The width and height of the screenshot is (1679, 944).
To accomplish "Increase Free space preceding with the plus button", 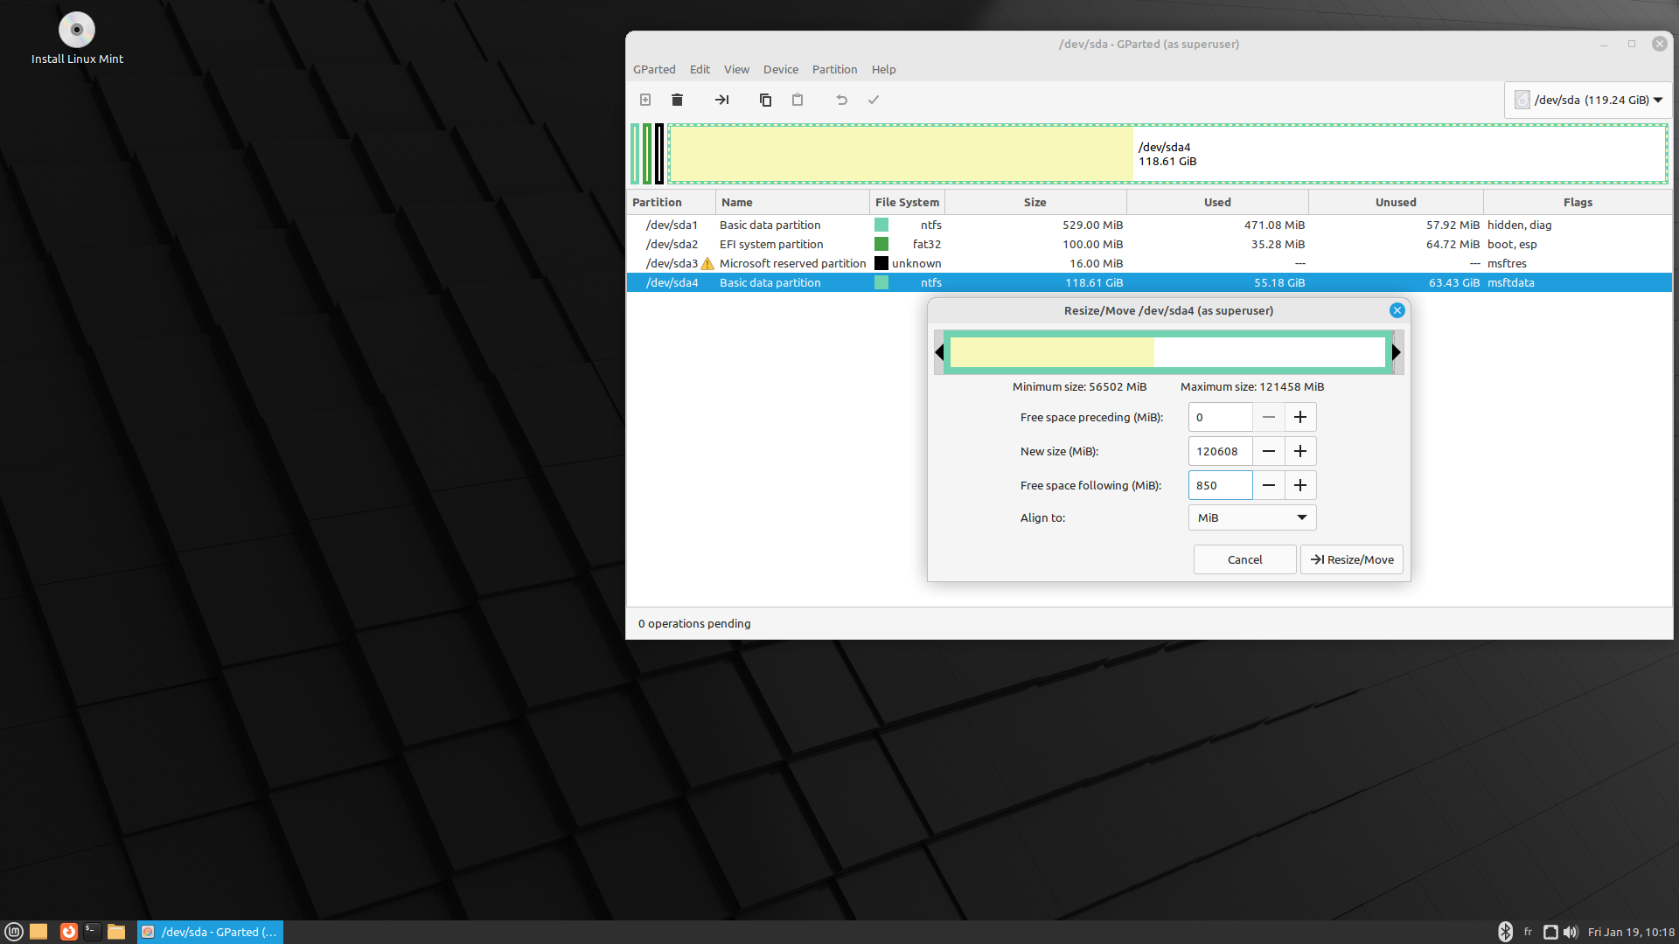I will pyautogui.click(x=1300, y=417).
